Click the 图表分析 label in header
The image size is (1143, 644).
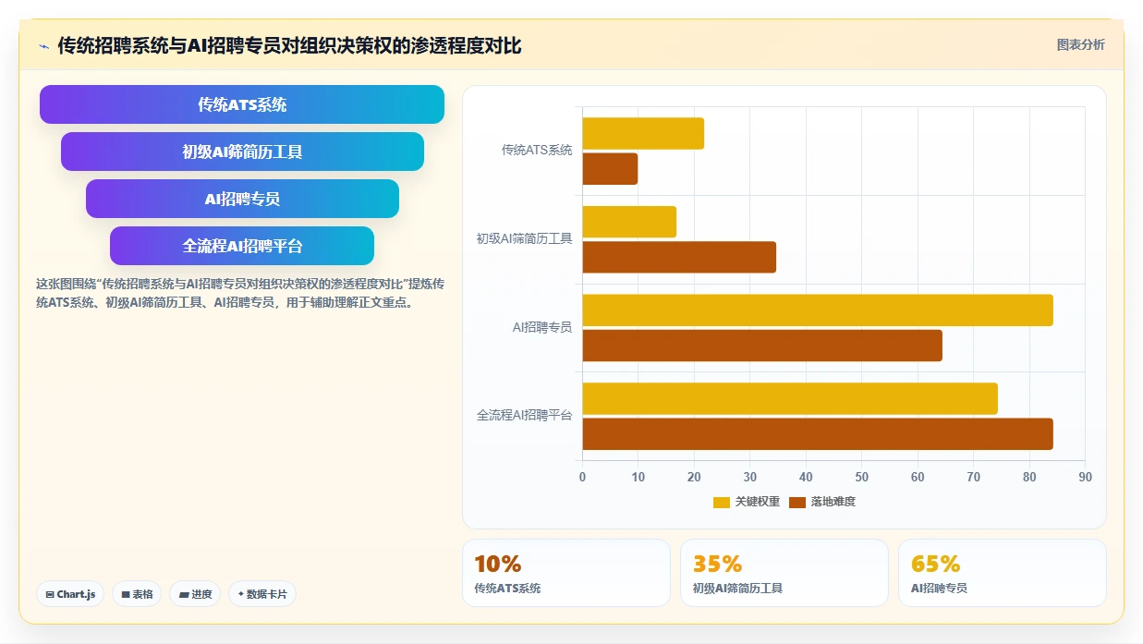pos(1080,44)
